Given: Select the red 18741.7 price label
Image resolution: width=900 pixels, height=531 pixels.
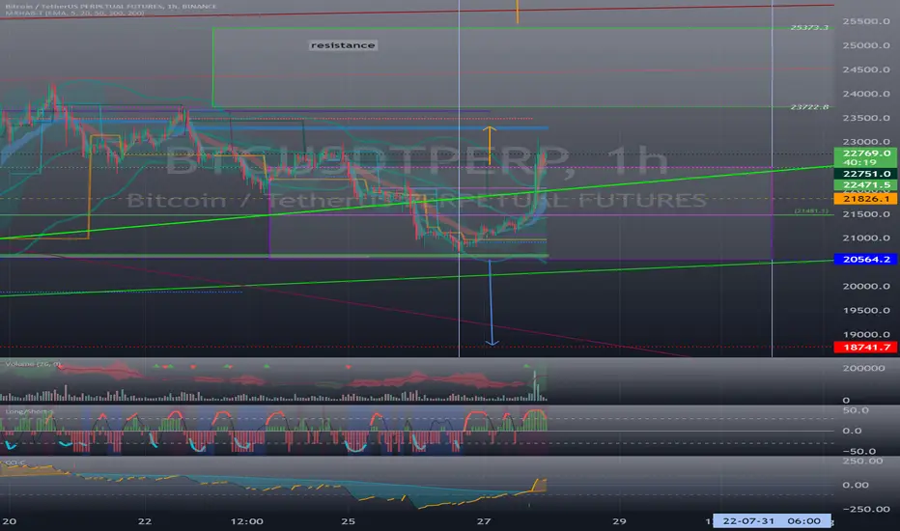Looking at the screenshot, I should click(866, 348).
